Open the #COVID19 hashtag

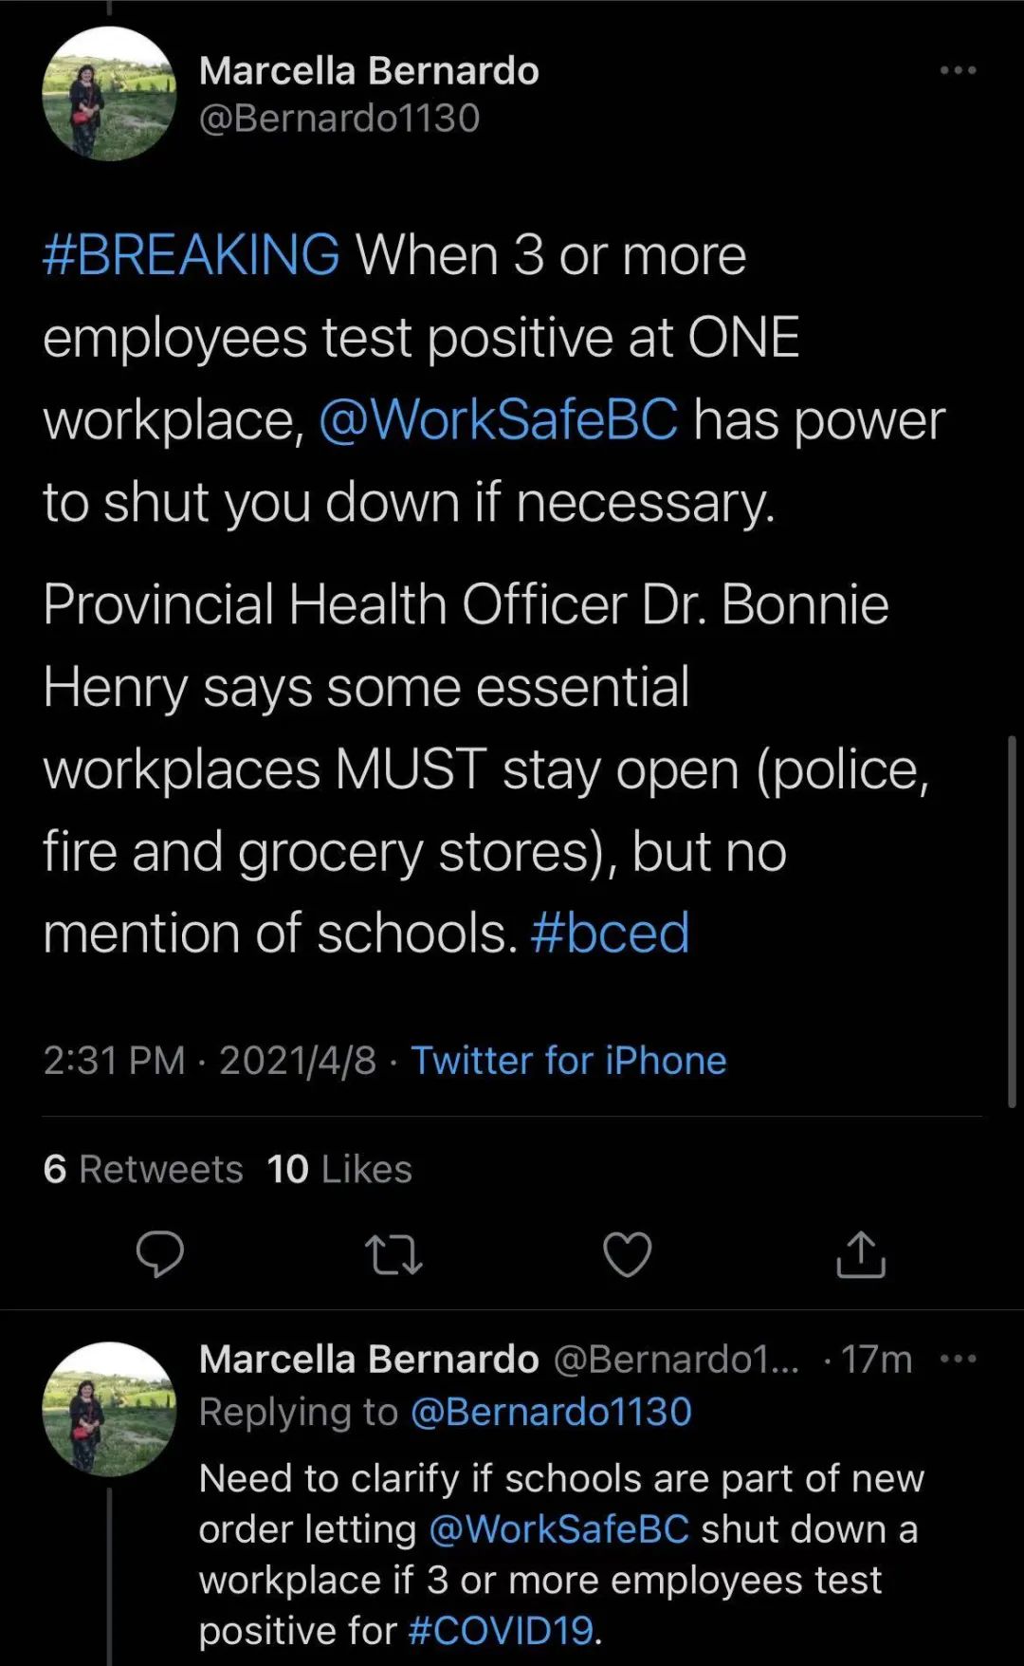pyautogui.click(x=501, y=1630)
